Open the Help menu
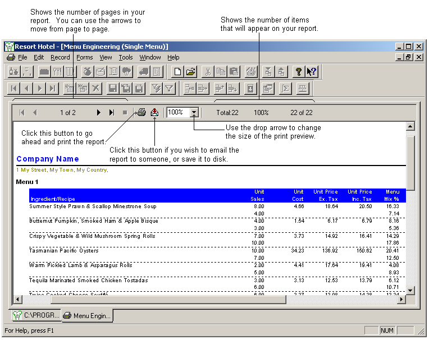 click(x=174, y=57)
